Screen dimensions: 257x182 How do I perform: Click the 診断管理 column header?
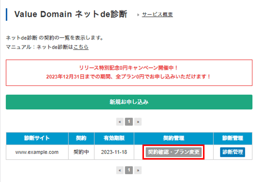pos(233,138)
